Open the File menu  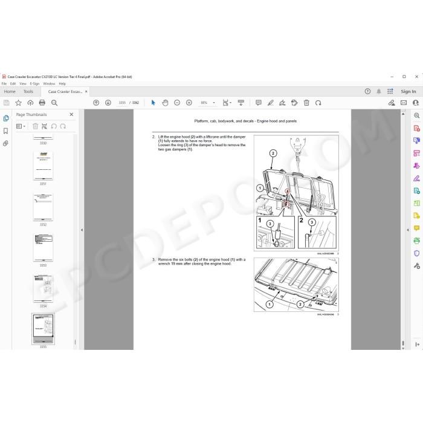pos(4,83)
